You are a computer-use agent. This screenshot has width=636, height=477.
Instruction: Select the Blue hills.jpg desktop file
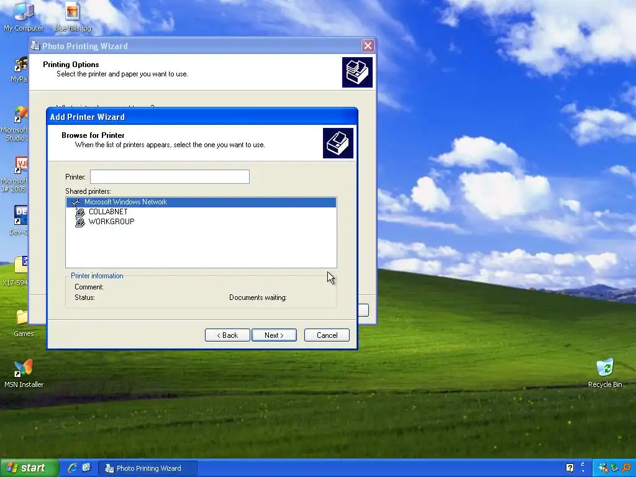pos(73,16)
